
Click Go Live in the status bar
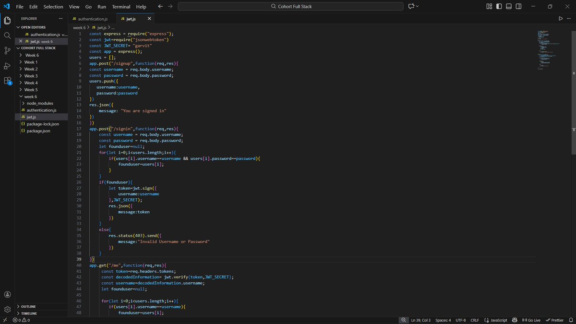(x=531, y=320)
